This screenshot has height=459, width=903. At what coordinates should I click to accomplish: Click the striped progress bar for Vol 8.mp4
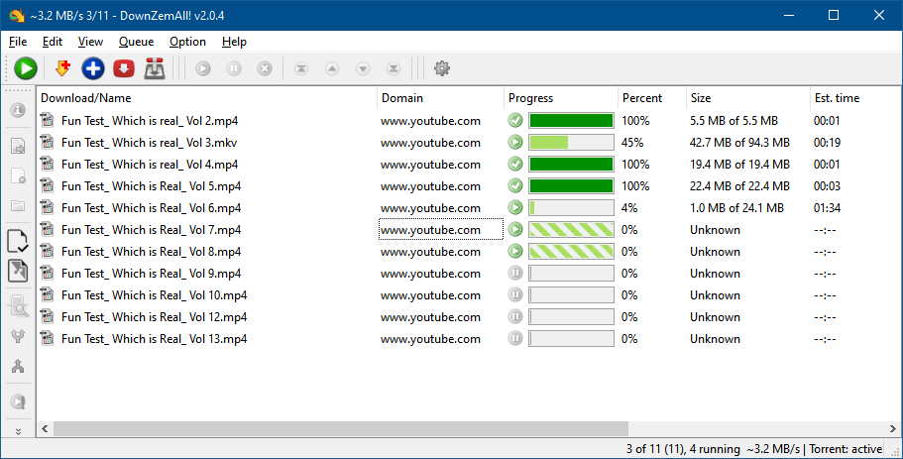571,251
